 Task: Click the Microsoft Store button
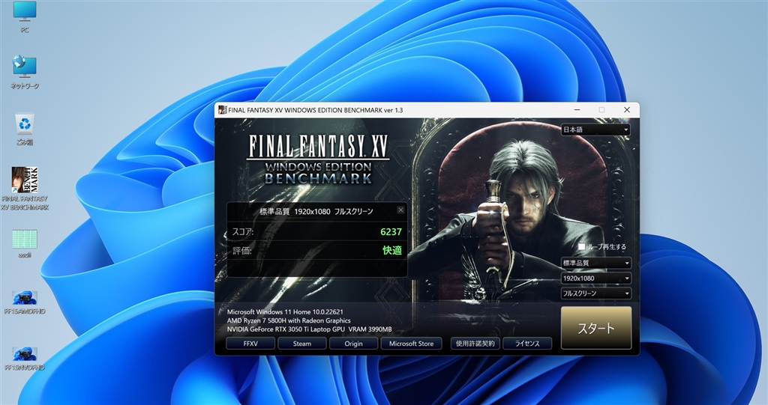coord(412,344)
